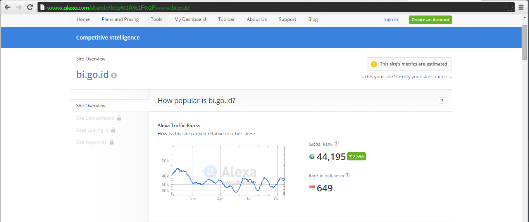Select Site Comparisons in the sidebar

click(95, 118)
